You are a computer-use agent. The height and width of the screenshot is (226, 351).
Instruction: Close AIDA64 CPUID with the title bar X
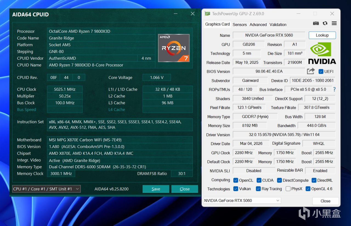tap(193, 14)
